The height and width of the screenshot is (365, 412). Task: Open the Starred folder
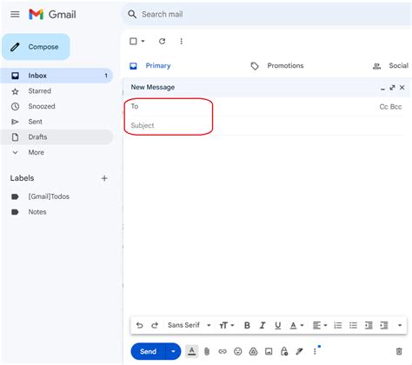56,91
